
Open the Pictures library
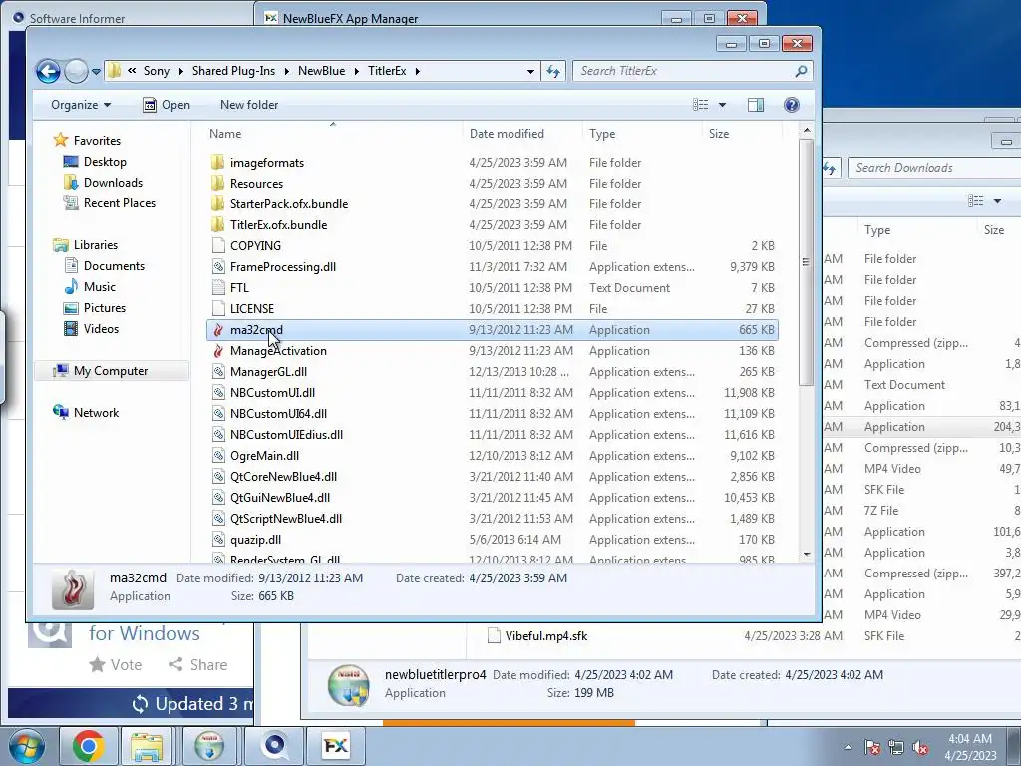[x=104, y=307]
